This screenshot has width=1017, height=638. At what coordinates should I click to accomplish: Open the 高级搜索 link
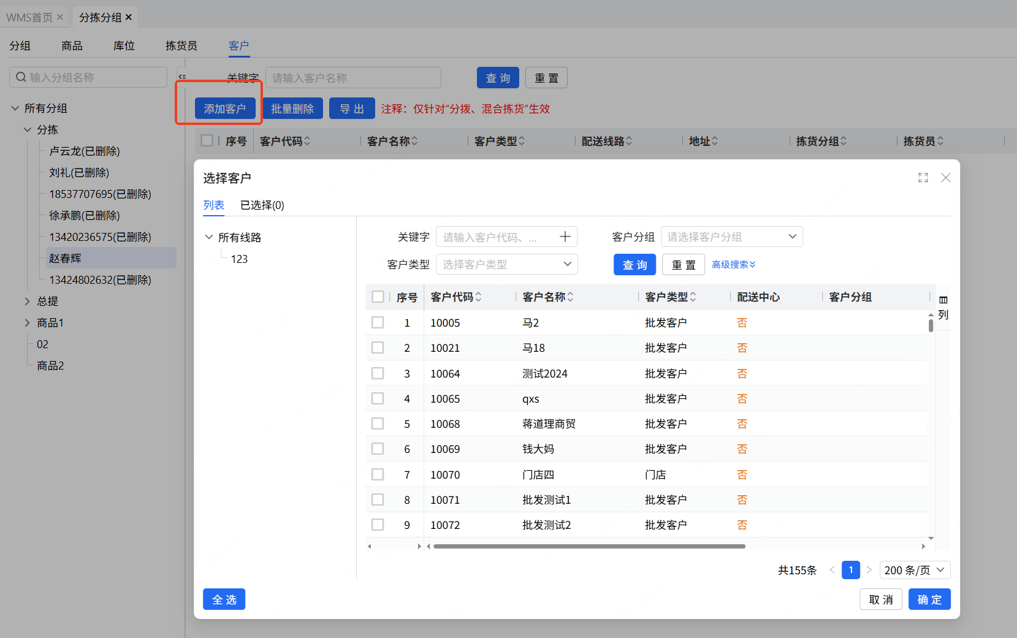733,264
